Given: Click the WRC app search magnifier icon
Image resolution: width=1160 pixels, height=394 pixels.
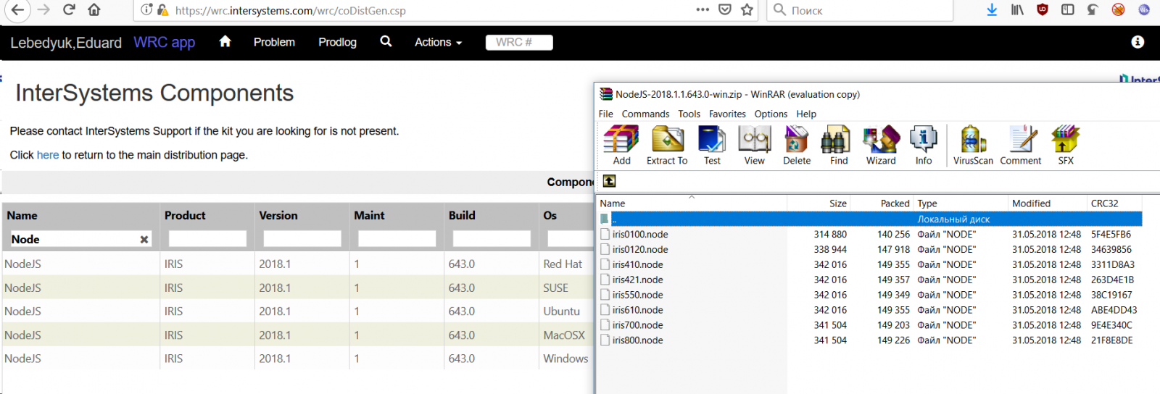Looking at the screenshot, I should coord(386,41).
